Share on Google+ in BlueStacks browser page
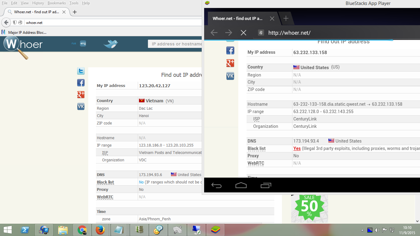Screen dimensions: 420x236 coord(230,63)
